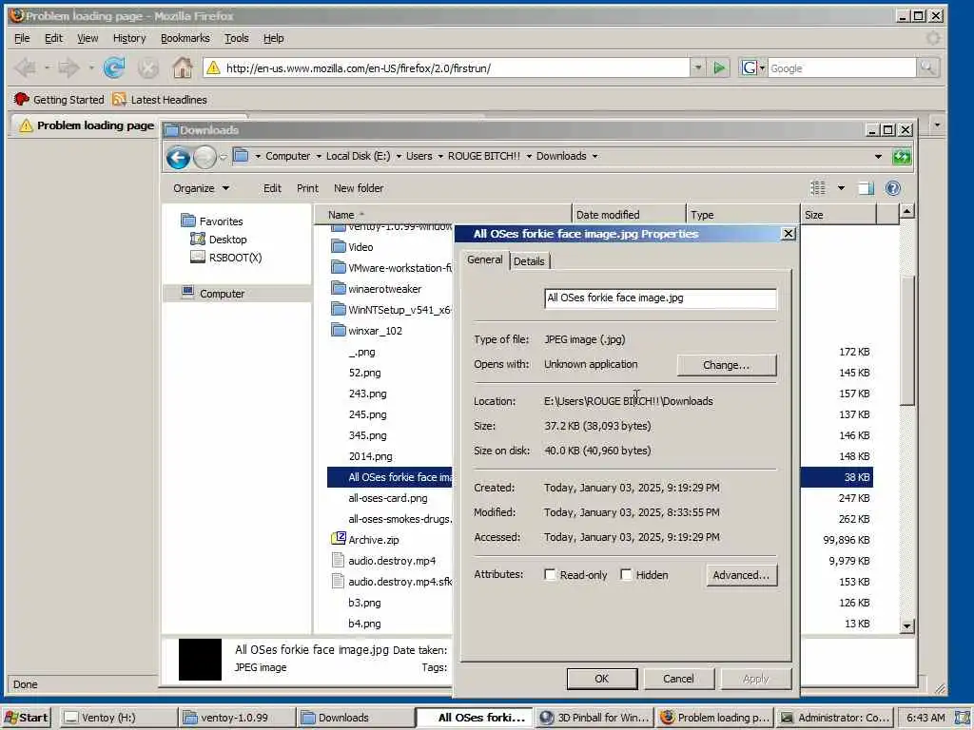Click the Getting Started bookmark
Screen dimensions: 974x730
pyautogui.click(x=59, y=99)
